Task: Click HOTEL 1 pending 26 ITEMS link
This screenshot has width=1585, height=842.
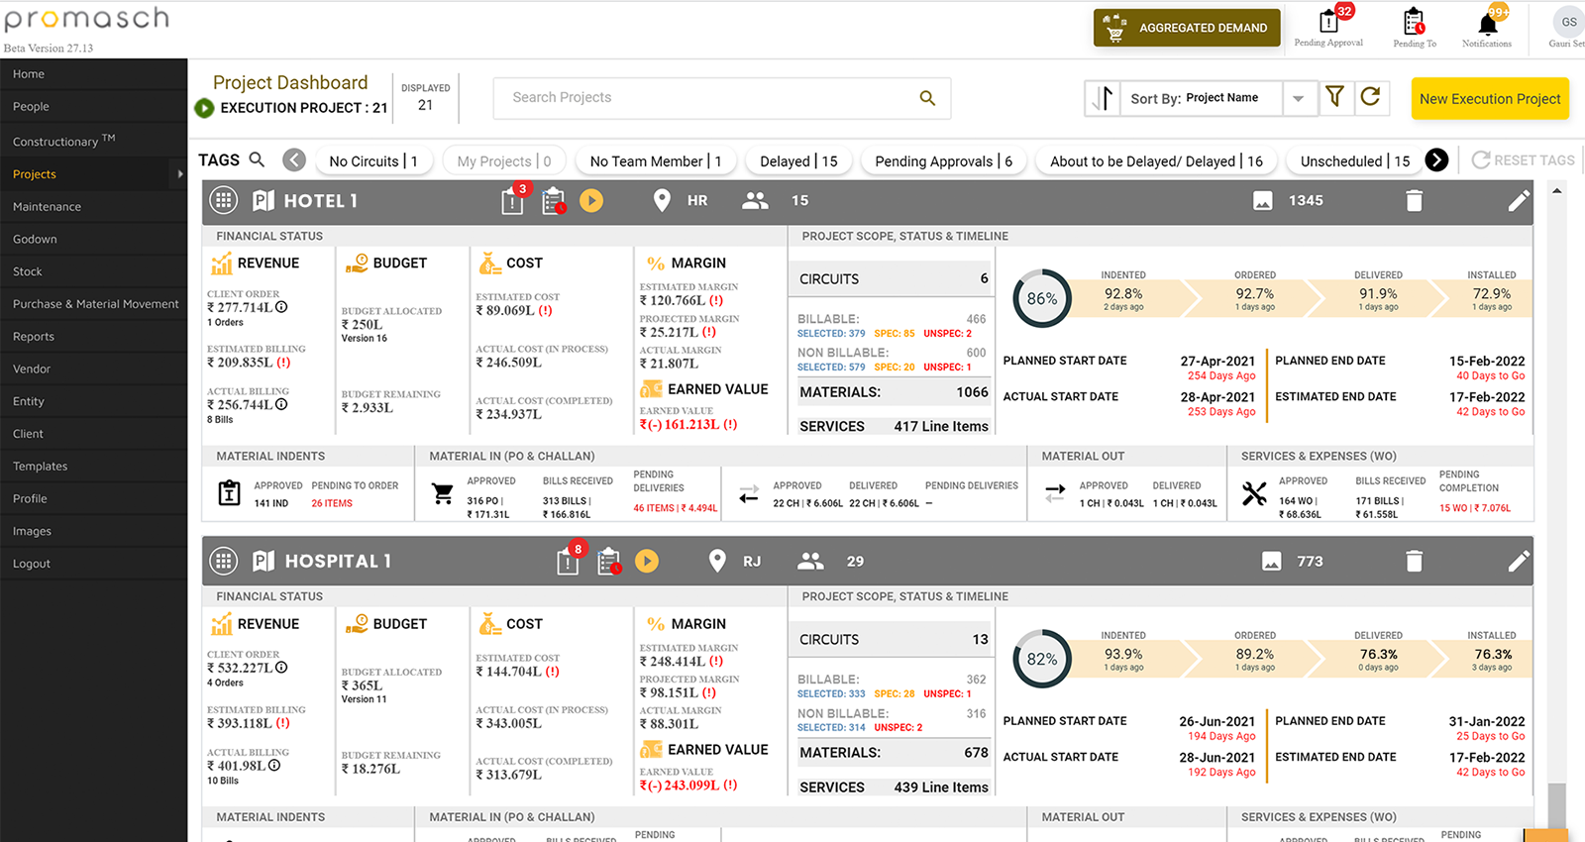Action: tap(332, 503)
